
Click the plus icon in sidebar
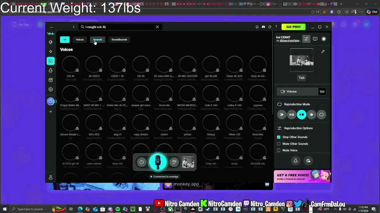tap(51, 112)
